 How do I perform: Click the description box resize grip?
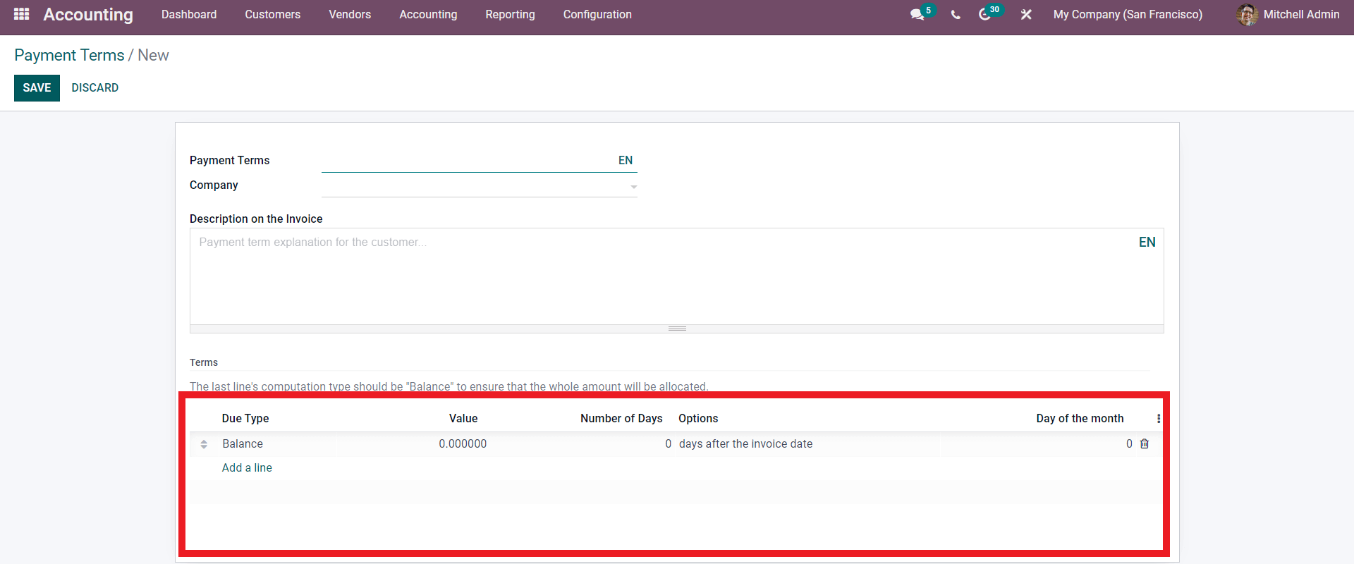pos(677,329)
